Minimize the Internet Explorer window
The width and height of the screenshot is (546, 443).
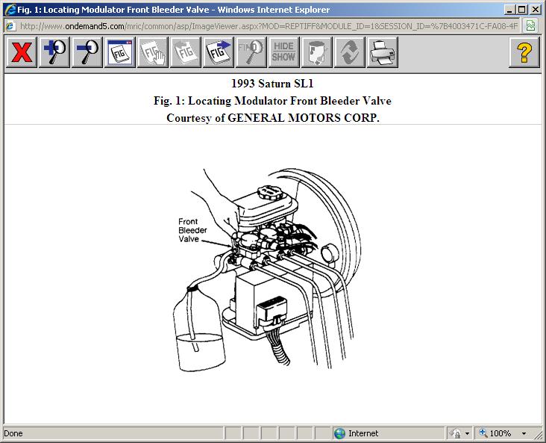tap(509, 10)
